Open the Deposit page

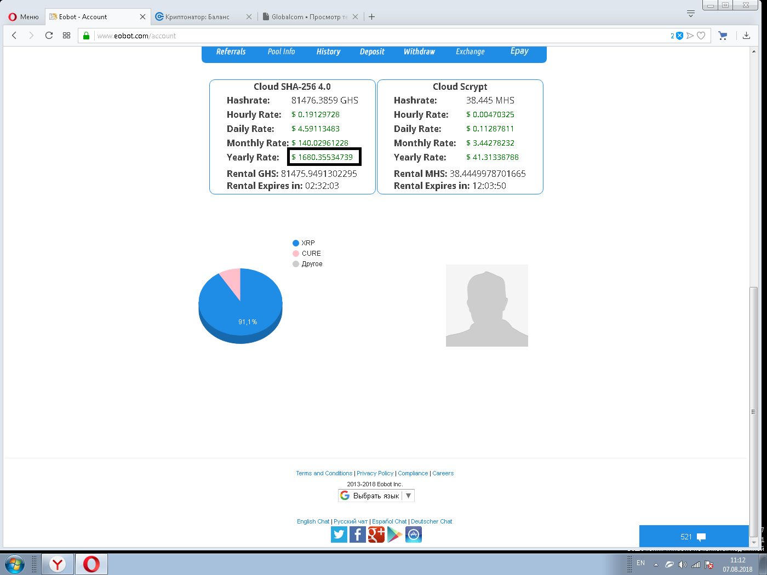coord(372,51)
